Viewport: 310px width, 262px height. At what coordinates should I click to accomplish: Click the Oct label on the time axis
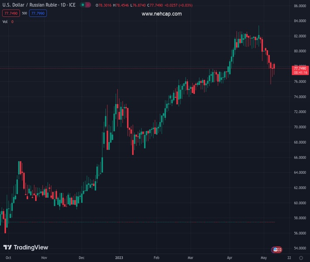coord(8,259)
